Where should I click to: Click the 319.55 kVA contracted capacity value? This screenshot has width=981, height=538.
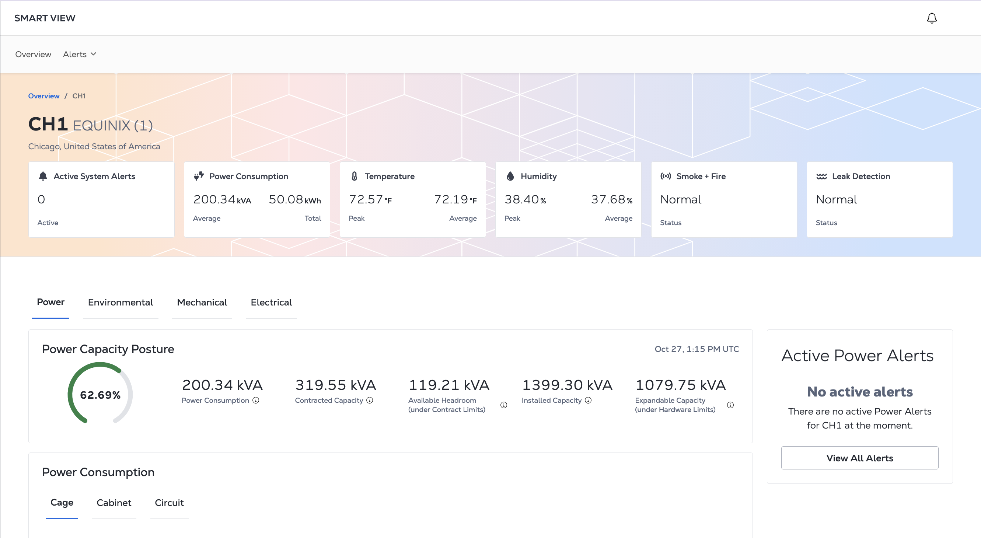click(335, 385)
